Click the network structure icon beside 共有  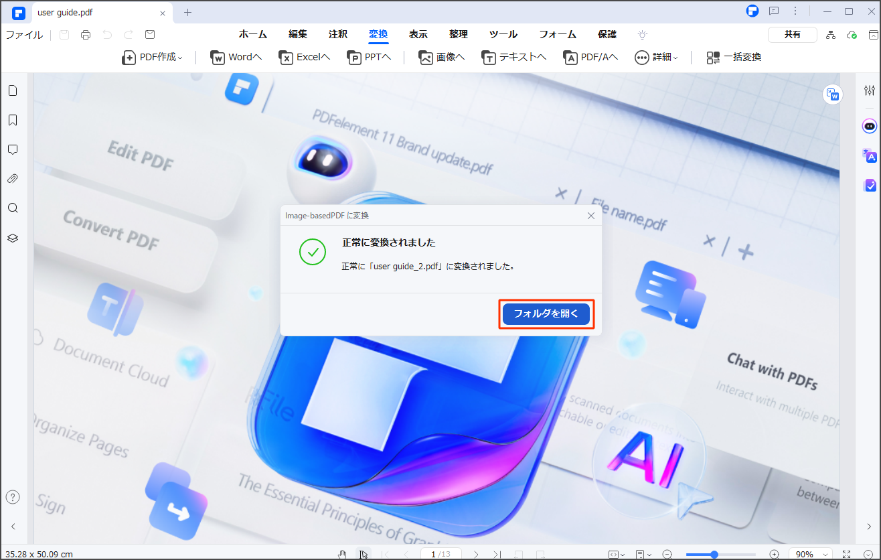(x=831, y=35)
